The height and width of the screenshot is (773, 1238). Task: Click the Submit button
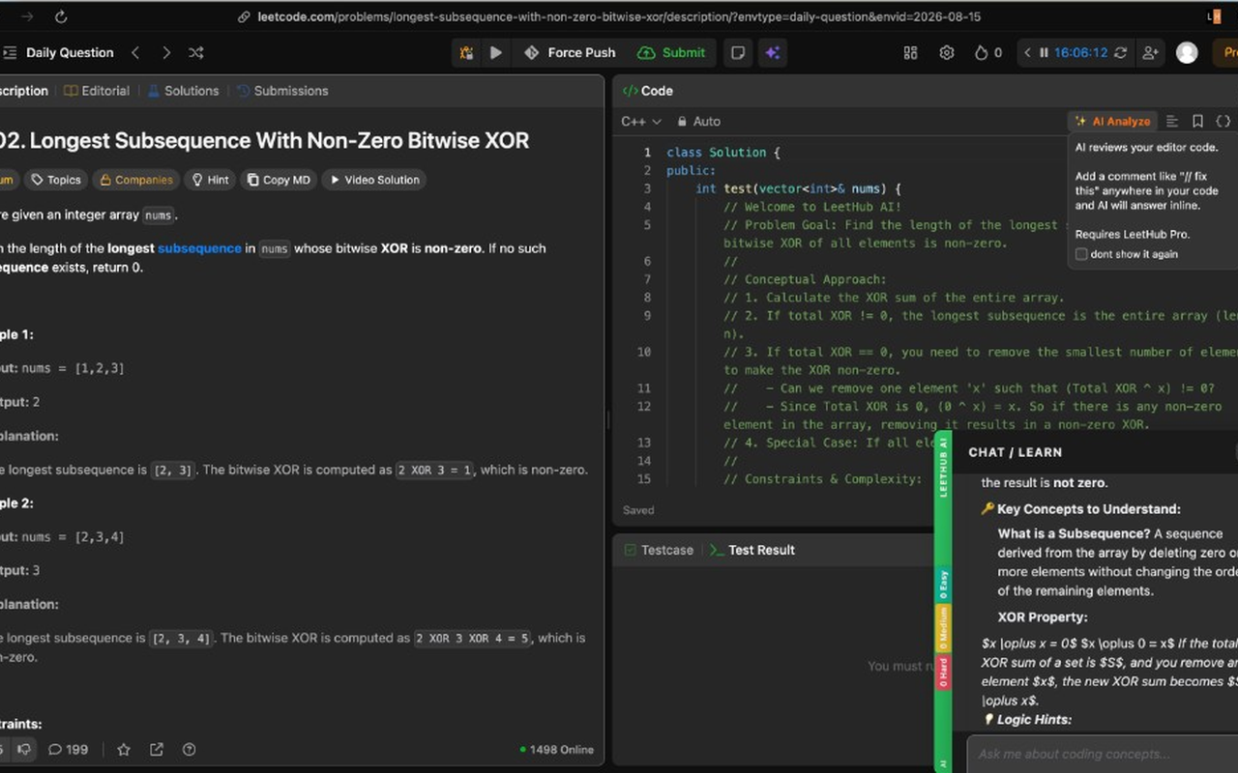tap(672, 53)
